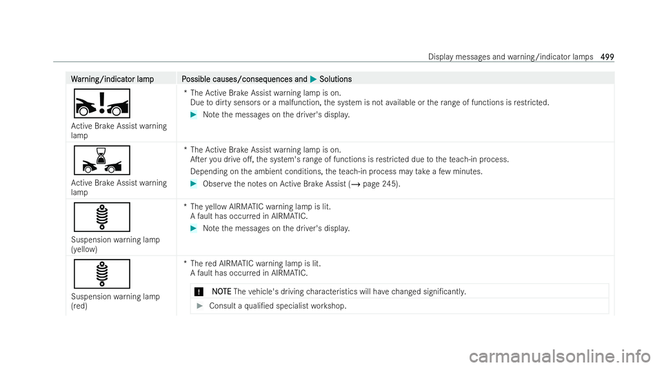Click page number 499 in the header

[607, 57]
